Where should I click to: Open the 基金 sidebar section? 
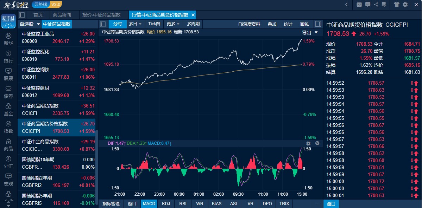[8, 109]
